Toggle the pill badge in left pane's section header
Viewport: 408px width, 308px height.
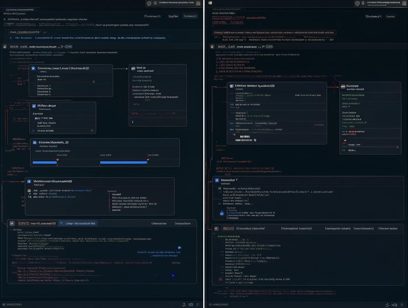click(69, 47)
